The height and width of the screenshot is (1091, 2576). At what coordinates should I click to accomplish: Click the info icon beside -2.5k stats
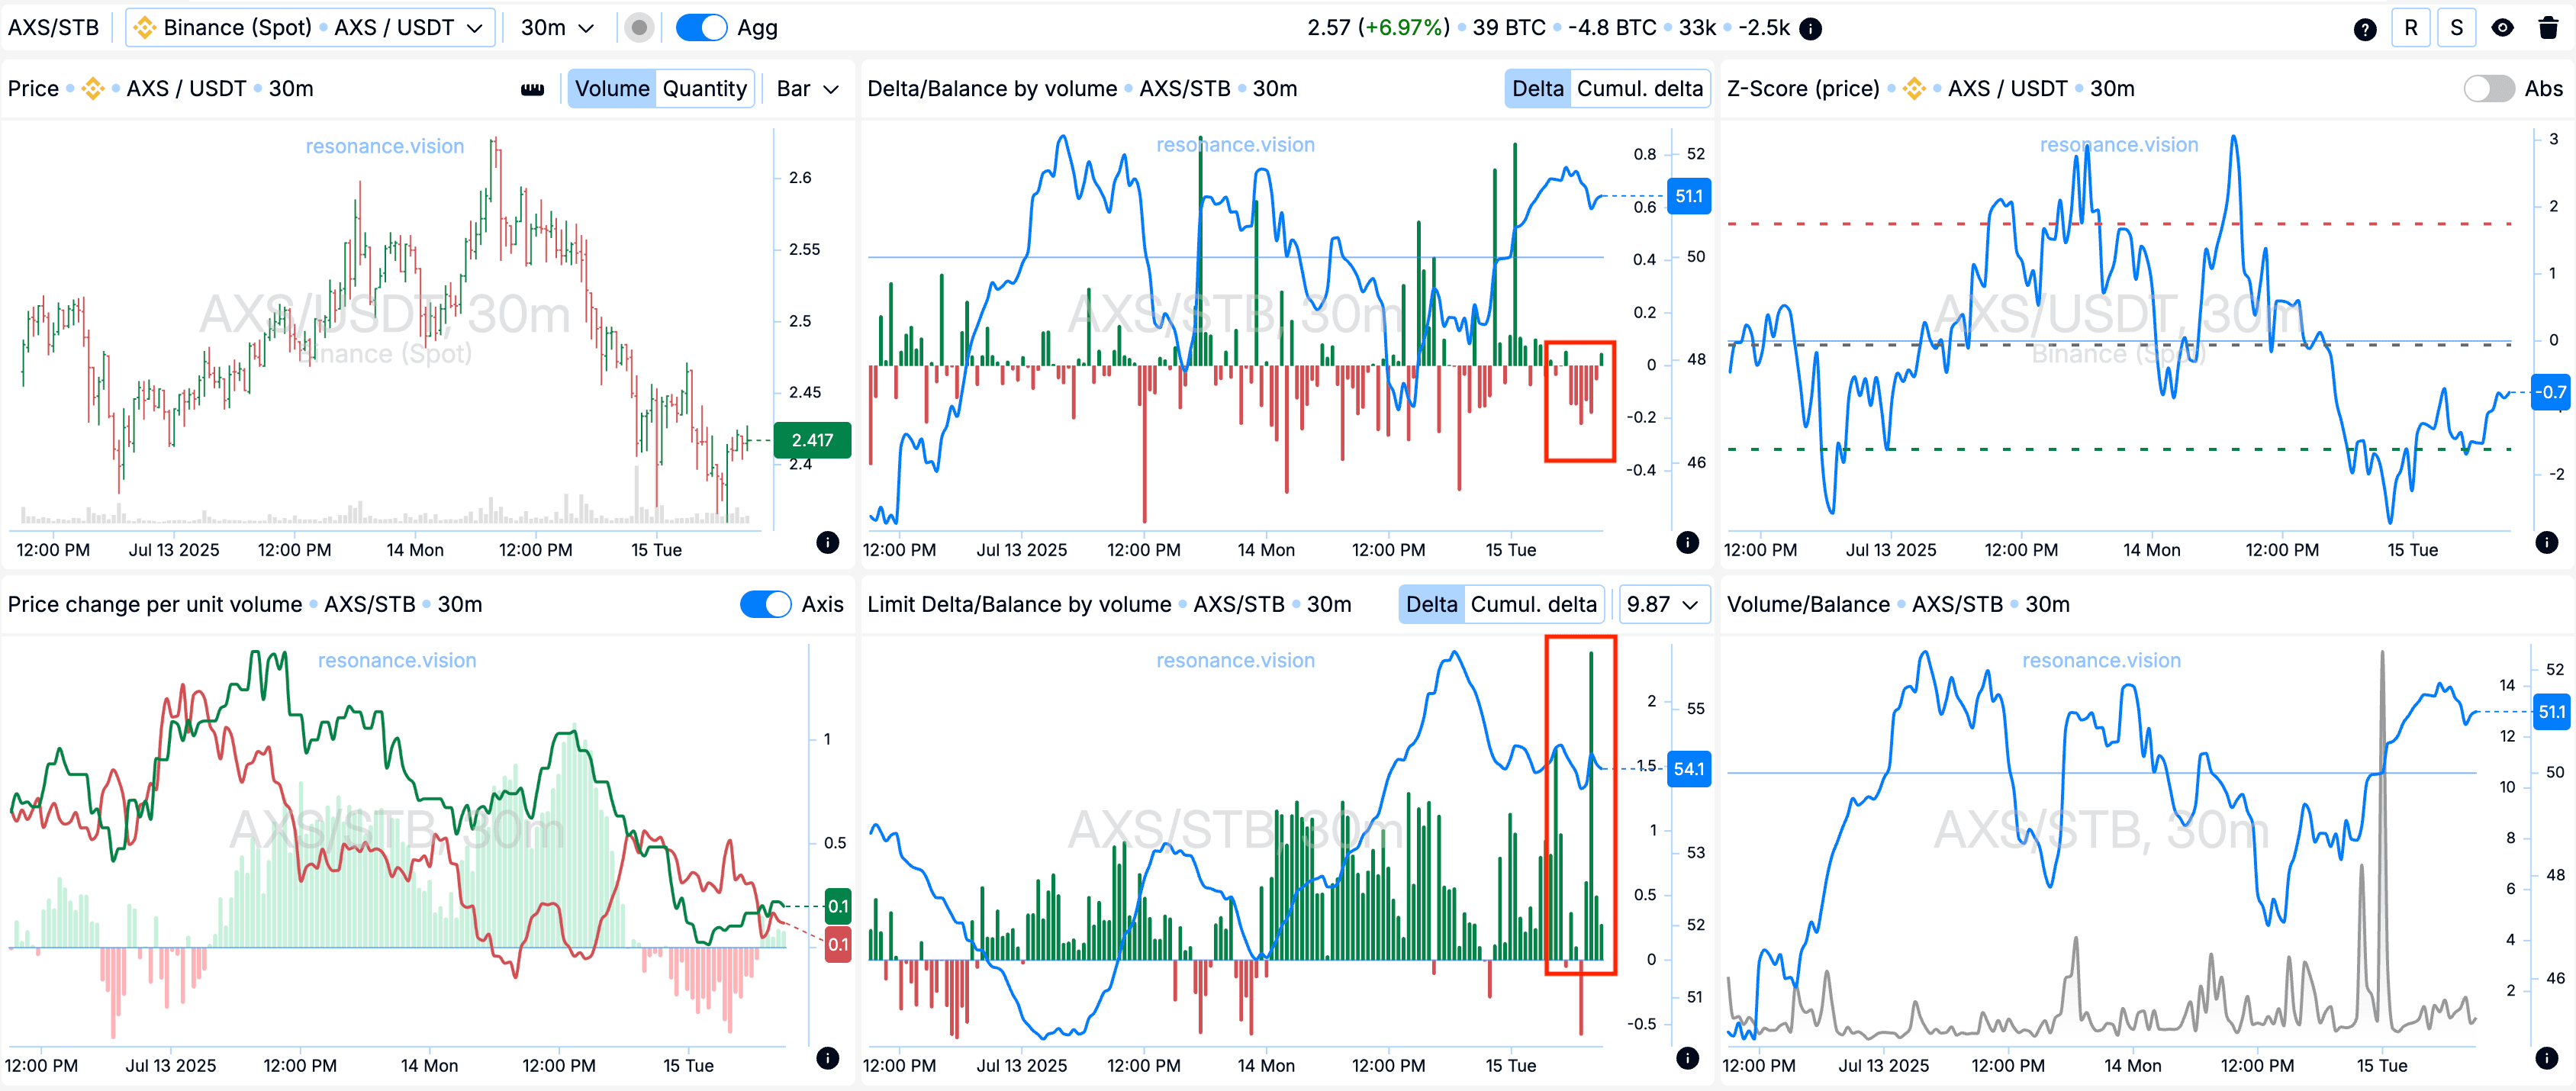[x=1810, y=28]
